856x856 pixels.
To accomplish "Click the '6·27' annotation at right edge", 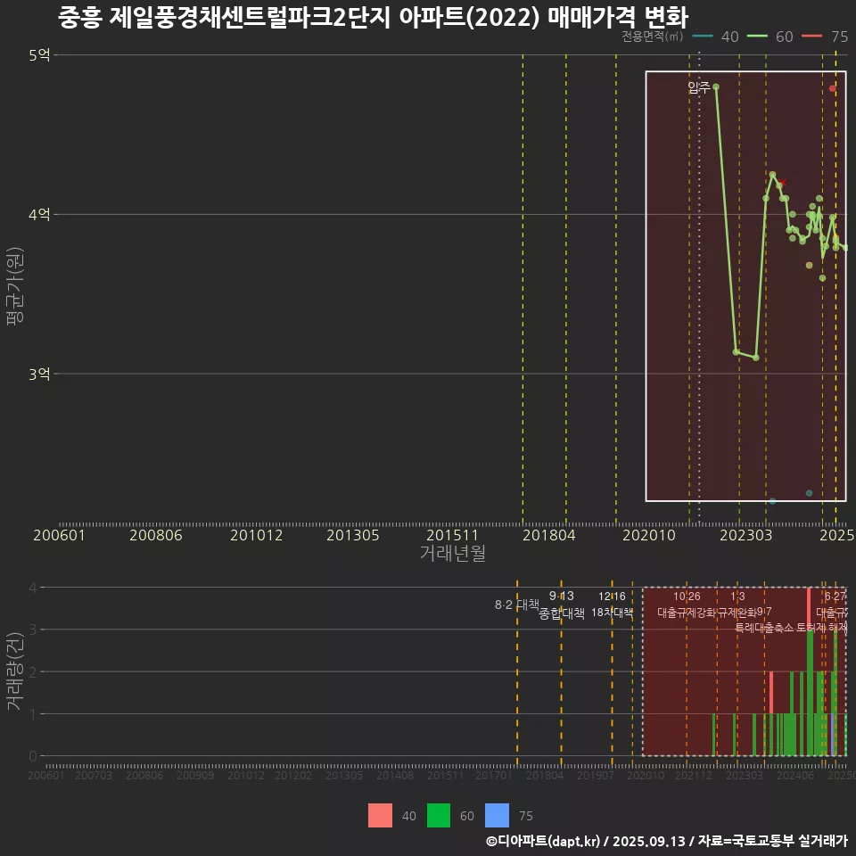I will 835,597.
